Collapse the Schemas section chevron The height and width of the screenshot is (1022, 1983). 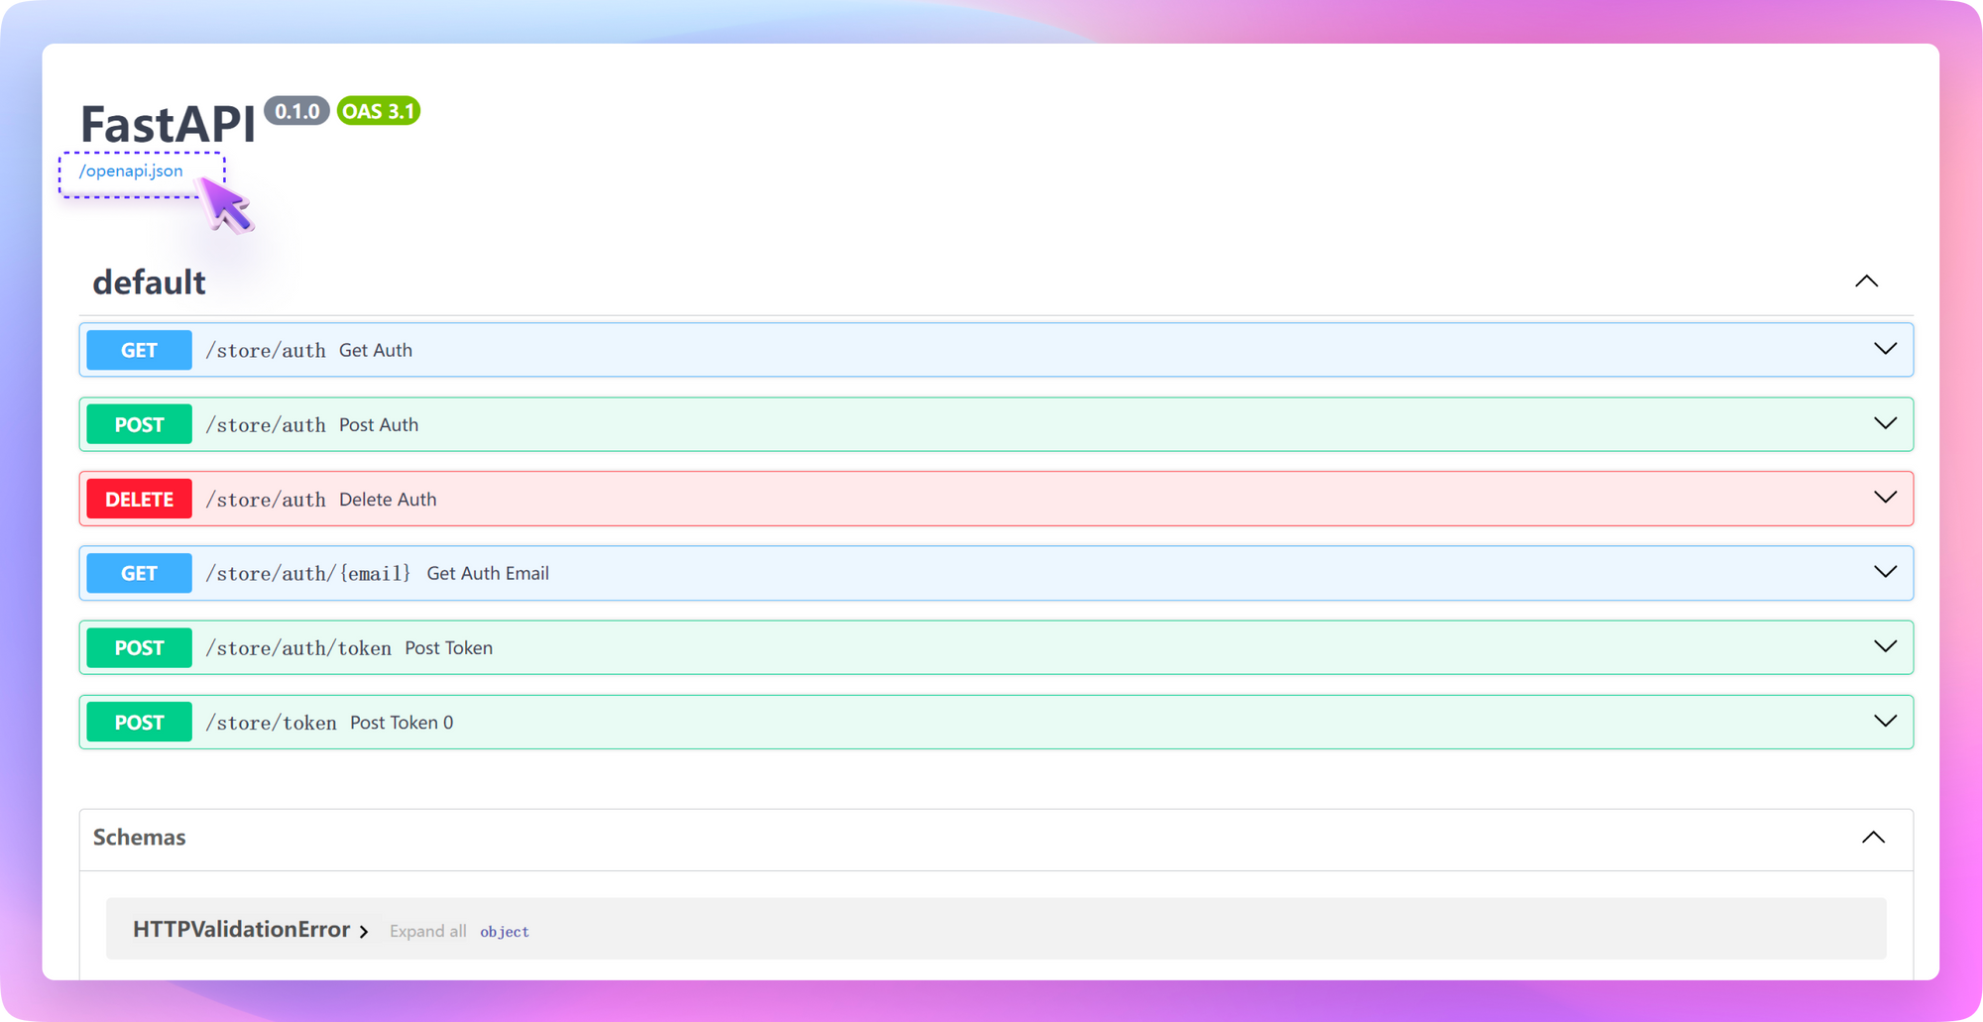tap(1873, 838)
